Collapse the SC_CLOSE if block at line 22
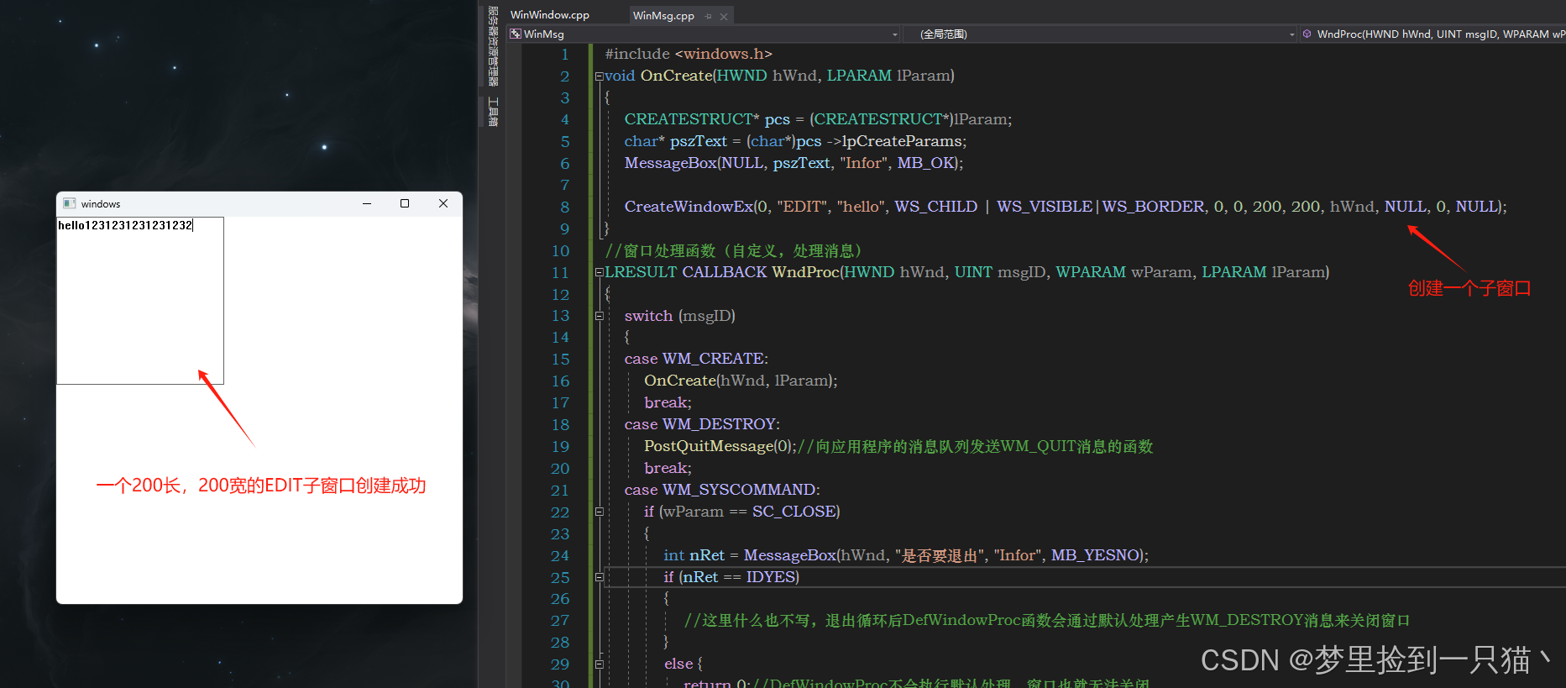The width and height of the screenshot is (1566, 688). tap(599, 512)
